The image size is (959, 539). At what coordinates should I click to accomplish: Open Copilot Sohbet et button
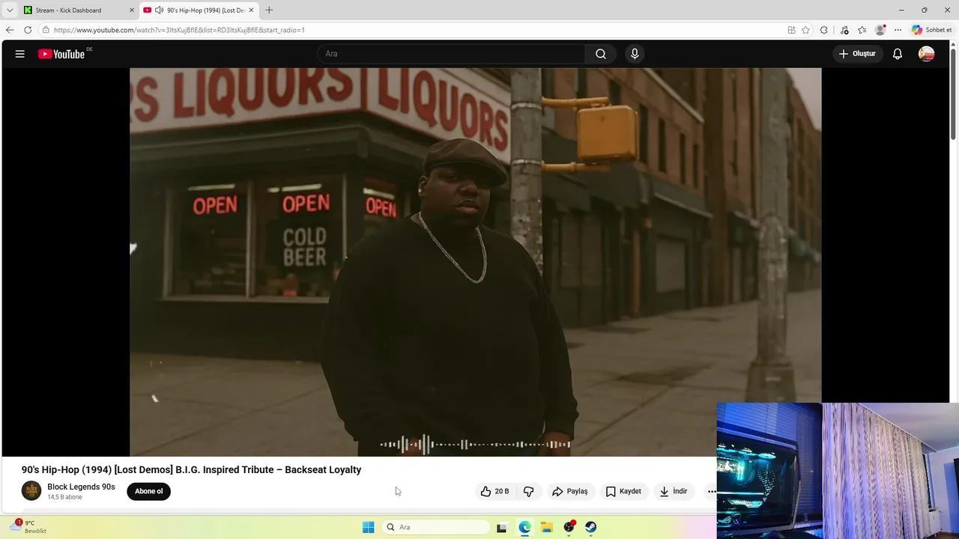(x=932, y=30)
